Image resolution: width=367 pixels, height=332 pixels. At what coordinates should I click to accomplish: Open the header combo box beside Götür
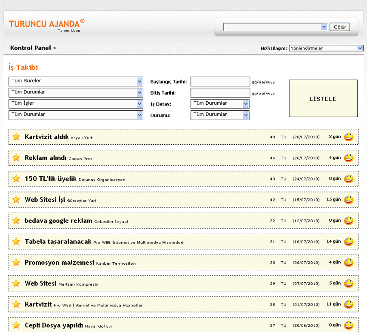[275, 27]
